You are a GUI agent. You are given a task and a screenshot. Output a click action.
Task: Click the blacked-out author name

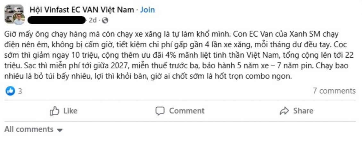point(58,20)
